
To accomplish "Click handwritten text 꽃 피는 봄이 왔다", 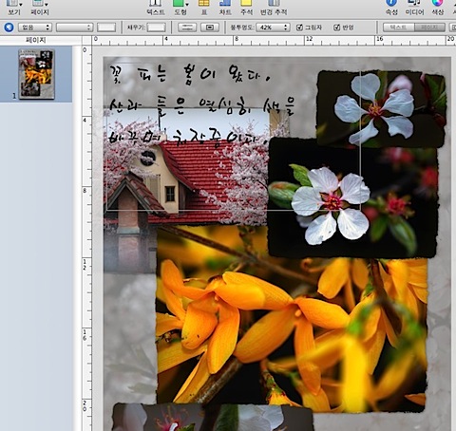I will 190,75.
